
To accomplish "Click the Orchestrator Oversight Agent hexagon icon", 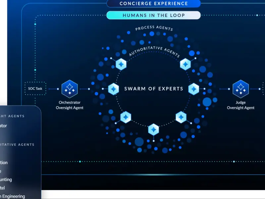I will pos(70,89).
